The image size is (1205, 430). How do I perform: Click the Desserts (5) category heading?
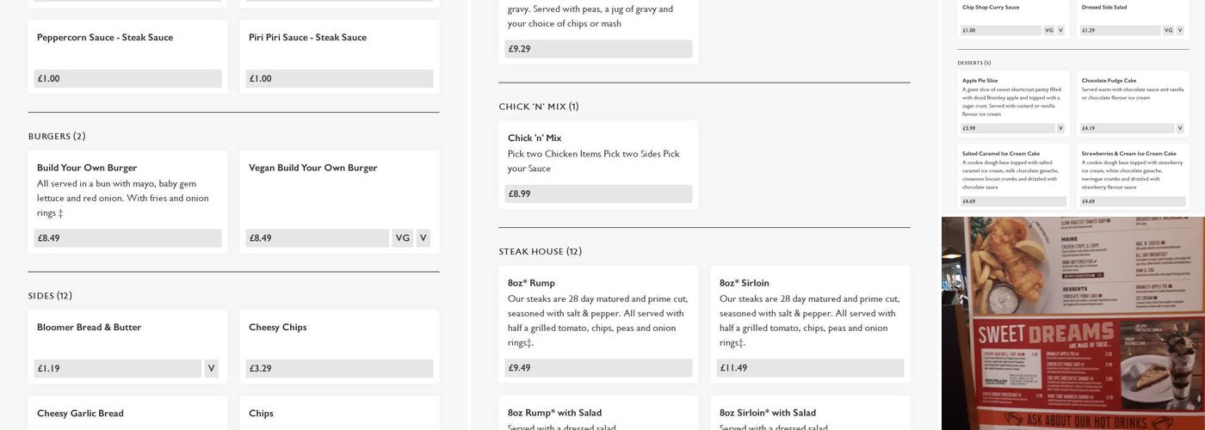[974, 63]
